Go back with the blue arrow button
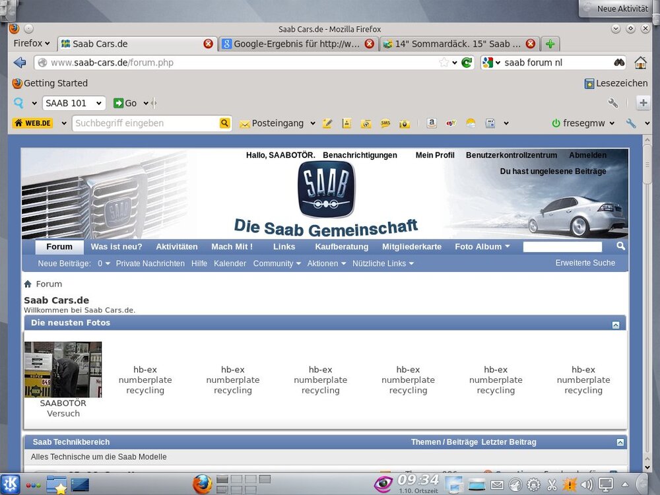This screenshot has width=660, height=495. [20, 63]
